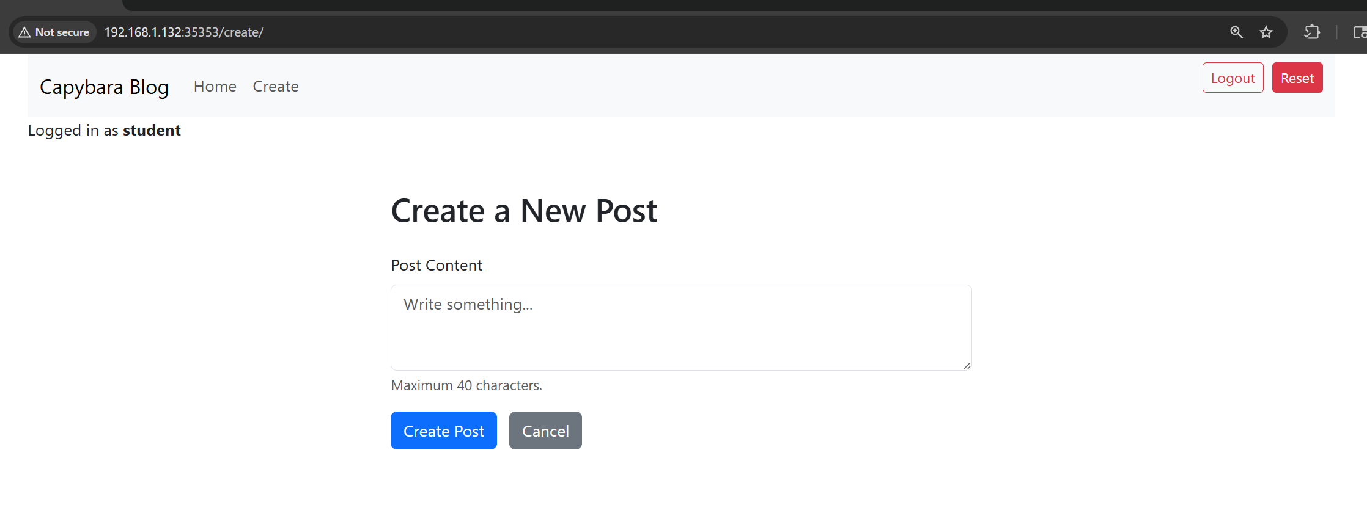Go to the Home nav item
The image size is (1367, 527).
215,87
